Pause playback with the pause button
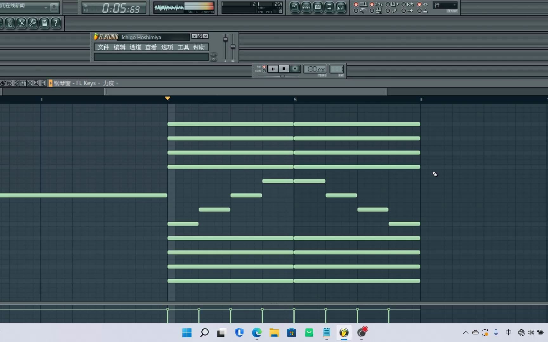The image size is (548, 342). [x=272, y=69]
